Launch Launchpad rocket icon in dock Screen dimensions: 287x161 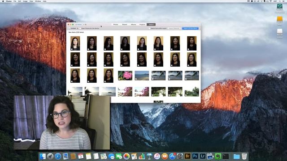pos(50,157)
